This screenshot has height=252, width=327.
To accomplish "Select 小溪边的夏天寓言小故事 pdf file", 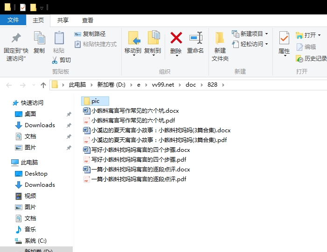I will (155, 140).
